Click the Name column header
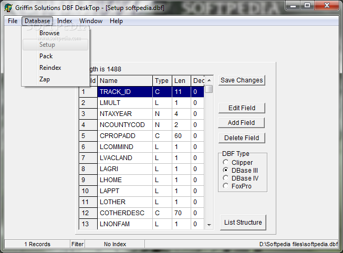 [125, 81]
